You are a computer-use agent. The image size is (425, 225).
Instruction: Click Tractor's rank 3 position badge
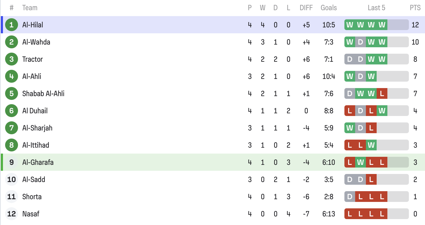(12, 59)
